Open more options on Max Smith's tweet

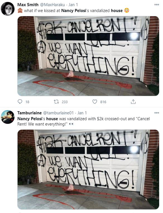tap(157, 5)
